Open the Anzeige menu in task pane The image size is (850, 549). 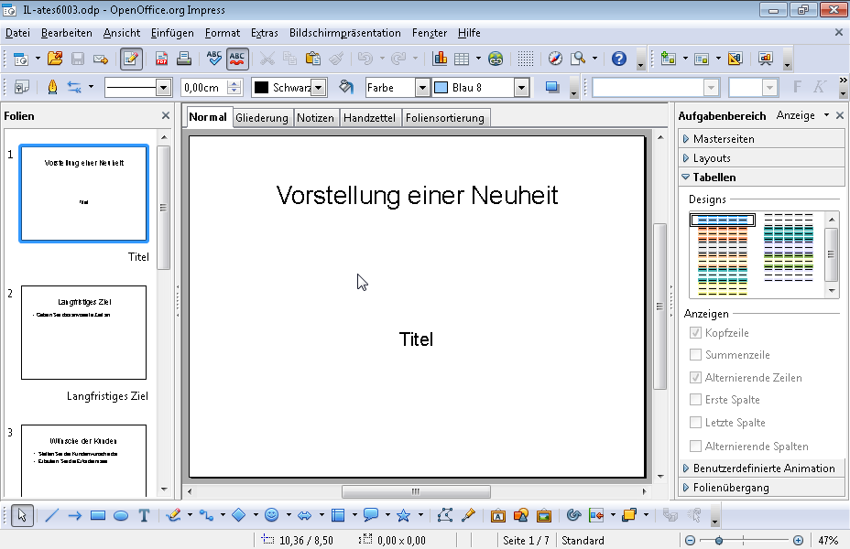click(x=802, y=115)
